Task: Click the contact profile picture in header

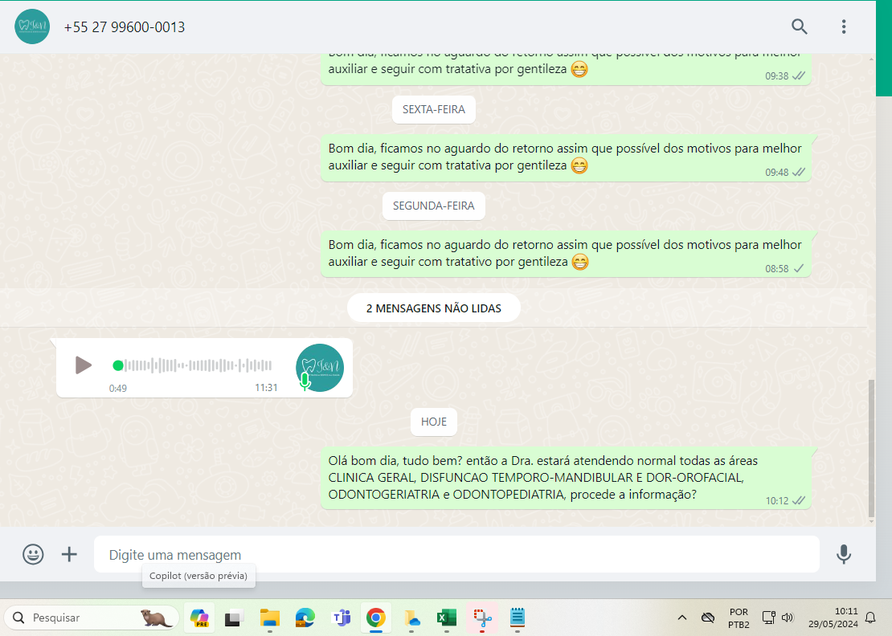Action: click(32, 26)
